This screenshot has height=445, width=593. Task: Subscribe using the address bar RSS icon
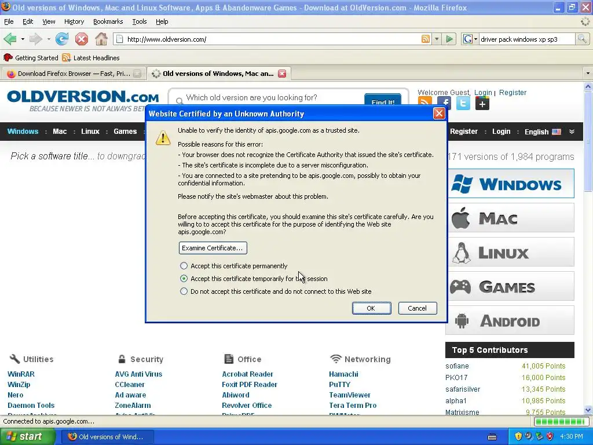coord(426,39)
